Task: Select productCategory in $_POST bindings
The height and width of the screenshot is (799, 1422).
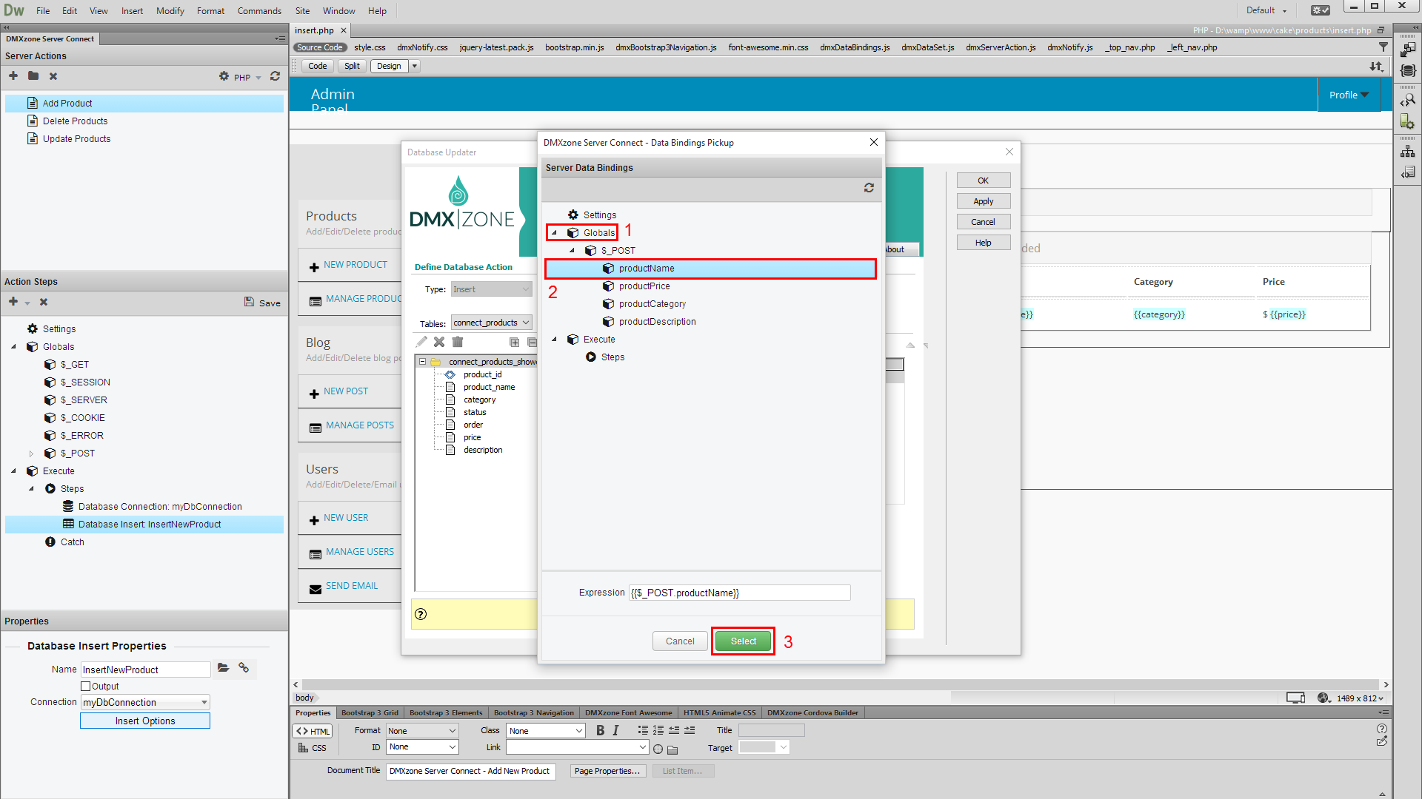Action: 652,304
